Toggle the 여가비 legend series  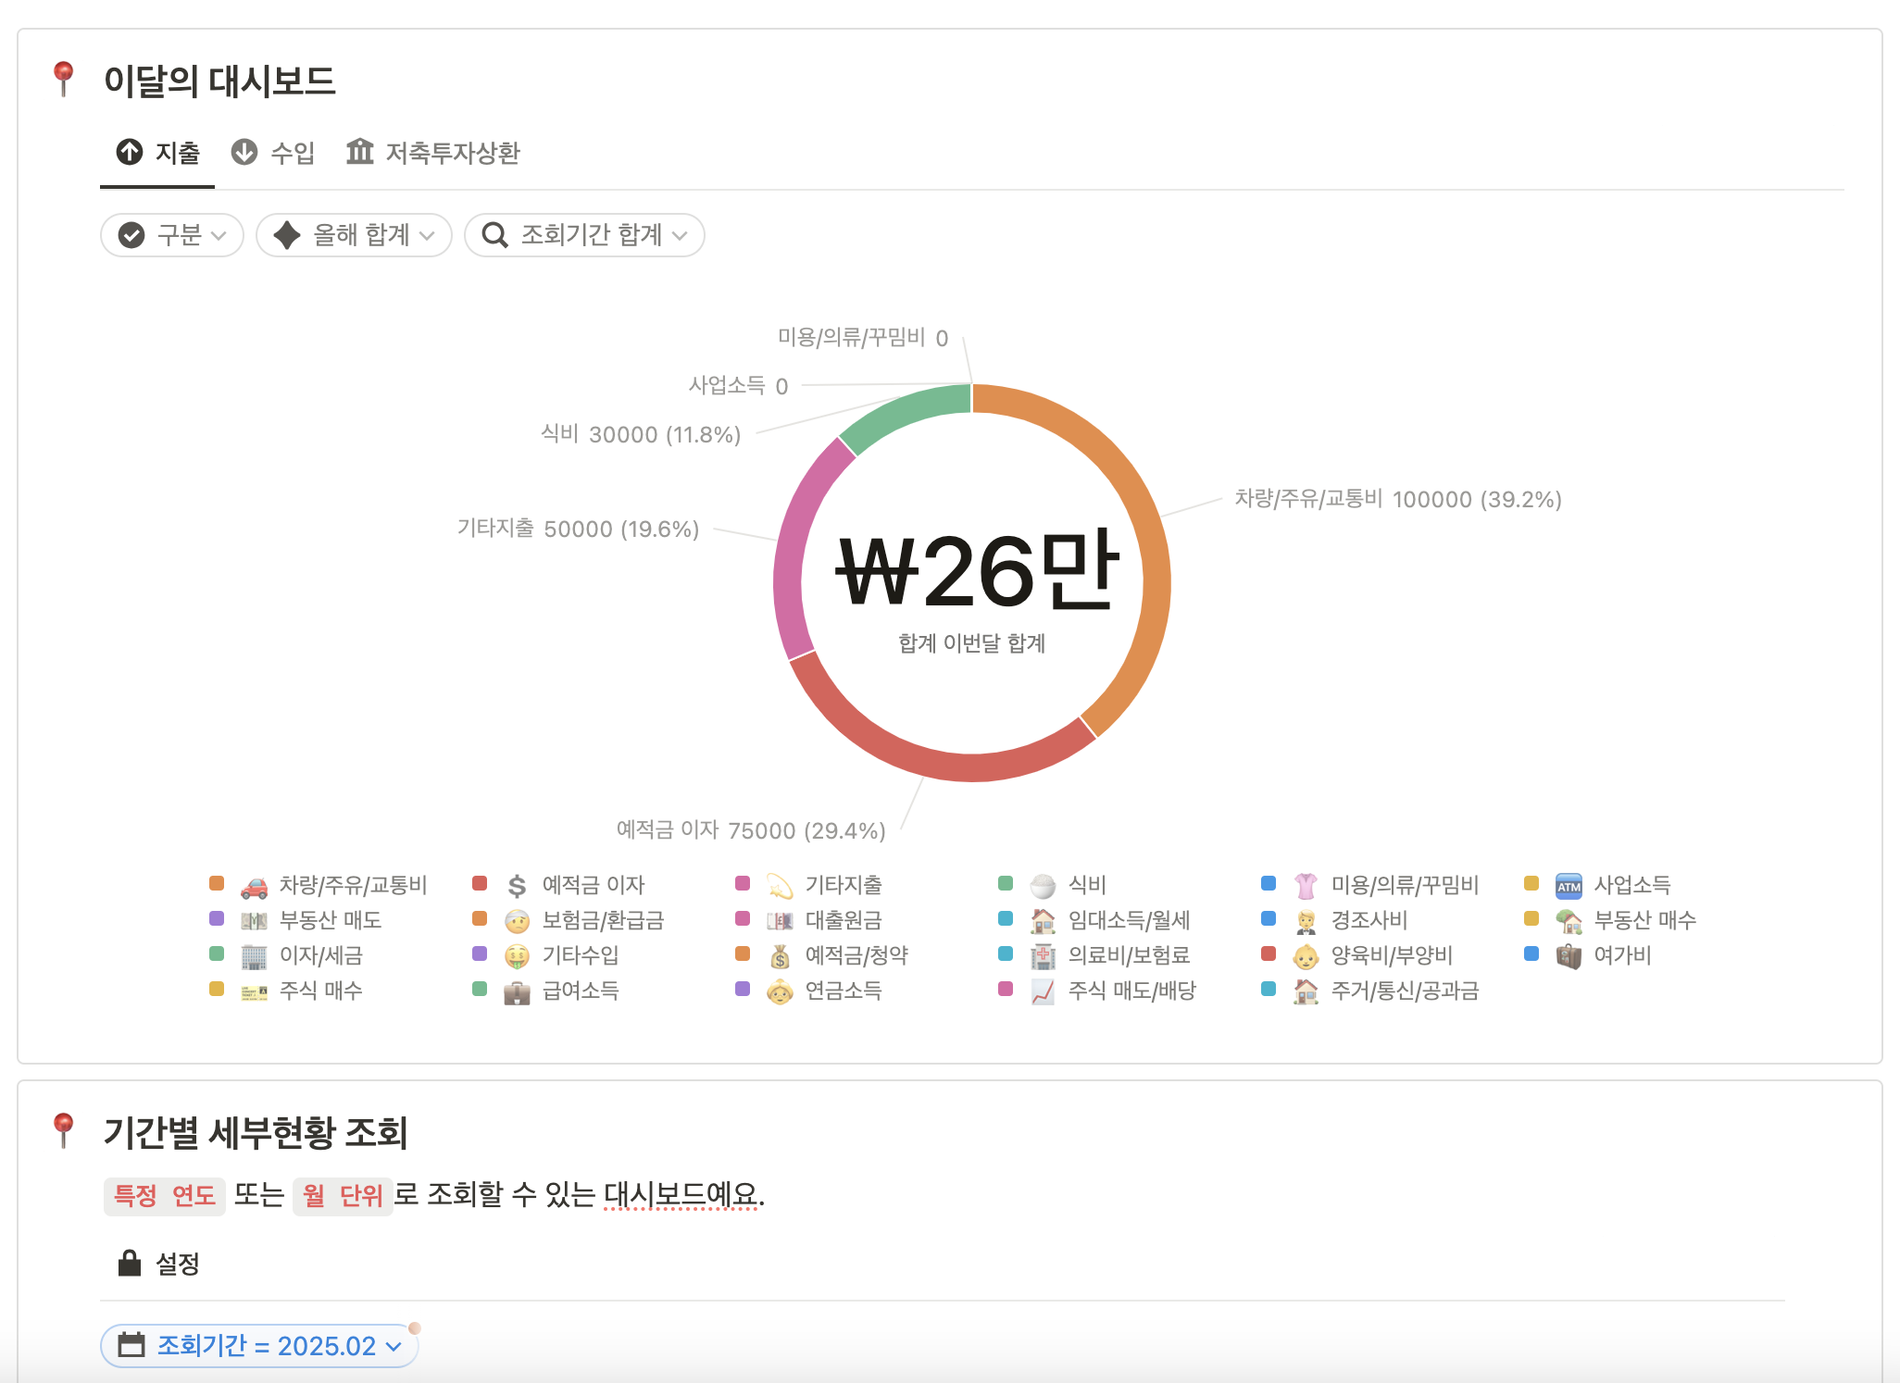(1621, 955)
